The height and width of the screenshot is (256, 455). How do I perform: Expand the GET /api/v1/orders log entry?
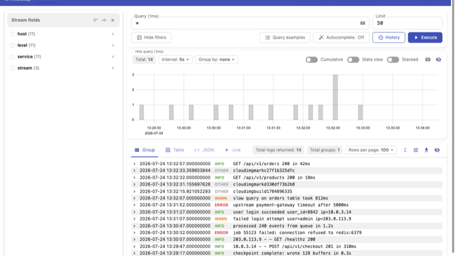[134, 164]
